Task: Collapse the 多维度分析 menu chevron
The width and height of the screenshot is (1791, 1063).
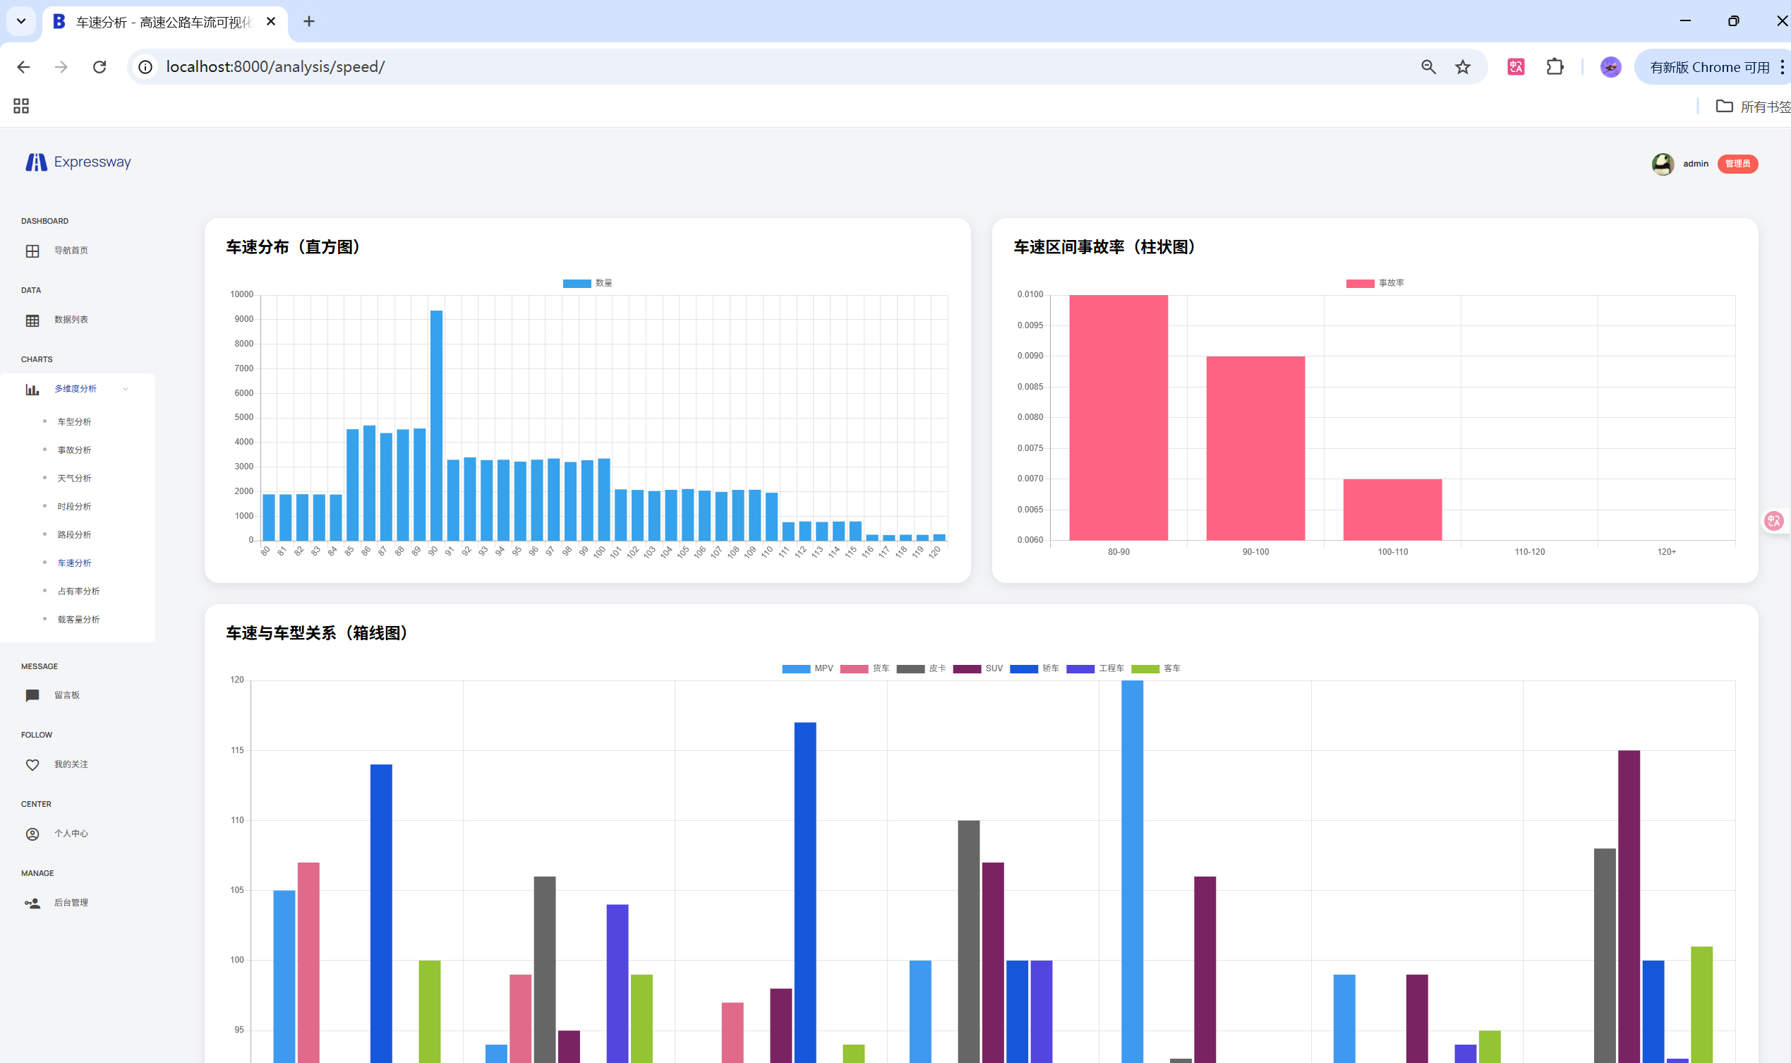Action: point(126,389)
